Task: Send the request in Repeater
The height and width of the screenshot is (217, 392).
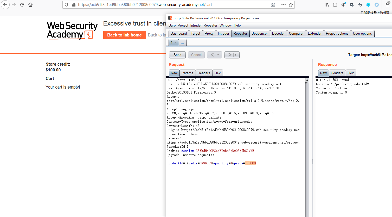Action: [177, 55]
